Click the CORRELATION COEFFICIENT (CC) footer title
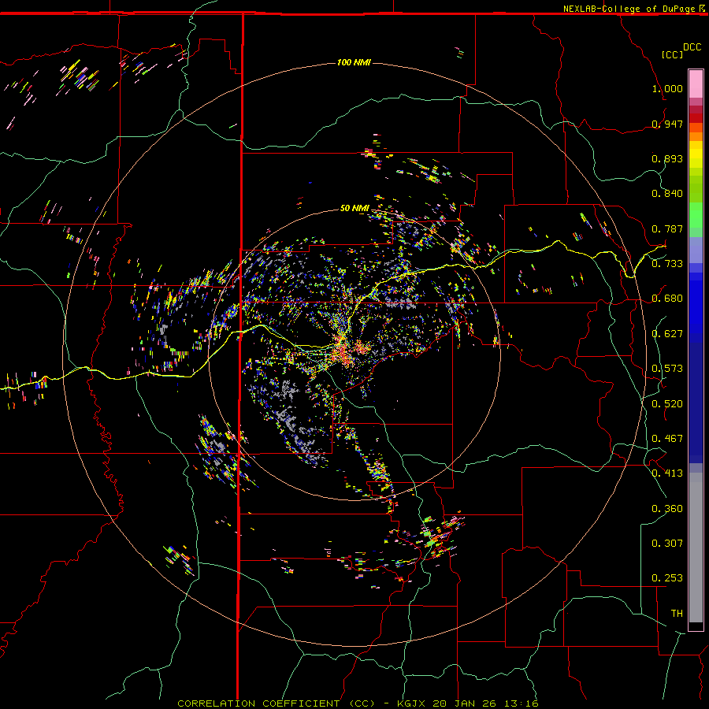 click(276, 703)
